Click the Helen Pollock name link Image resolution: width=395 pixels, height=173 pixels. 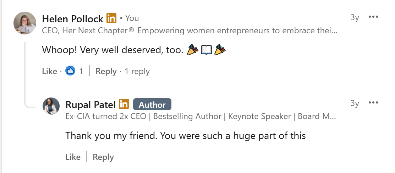[72, 18]
